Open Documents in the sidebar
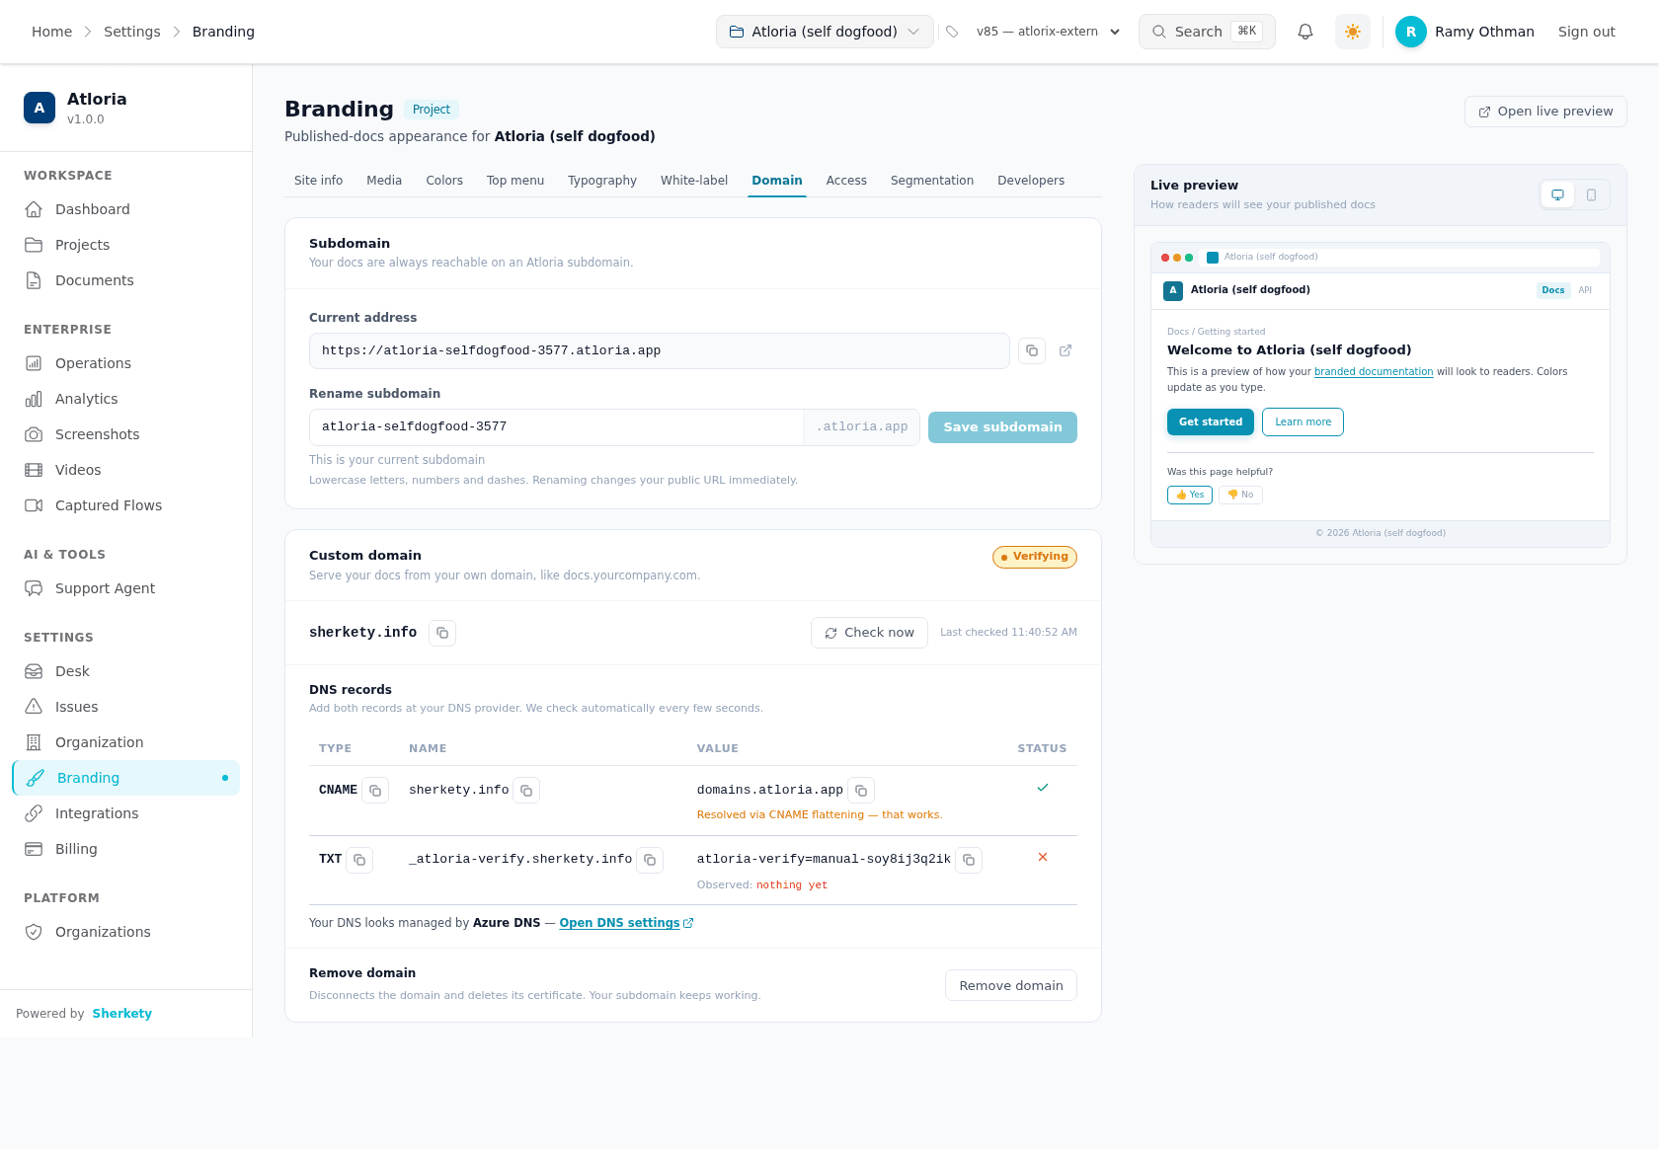The image size is (1659, 1149). click(126, 280)
